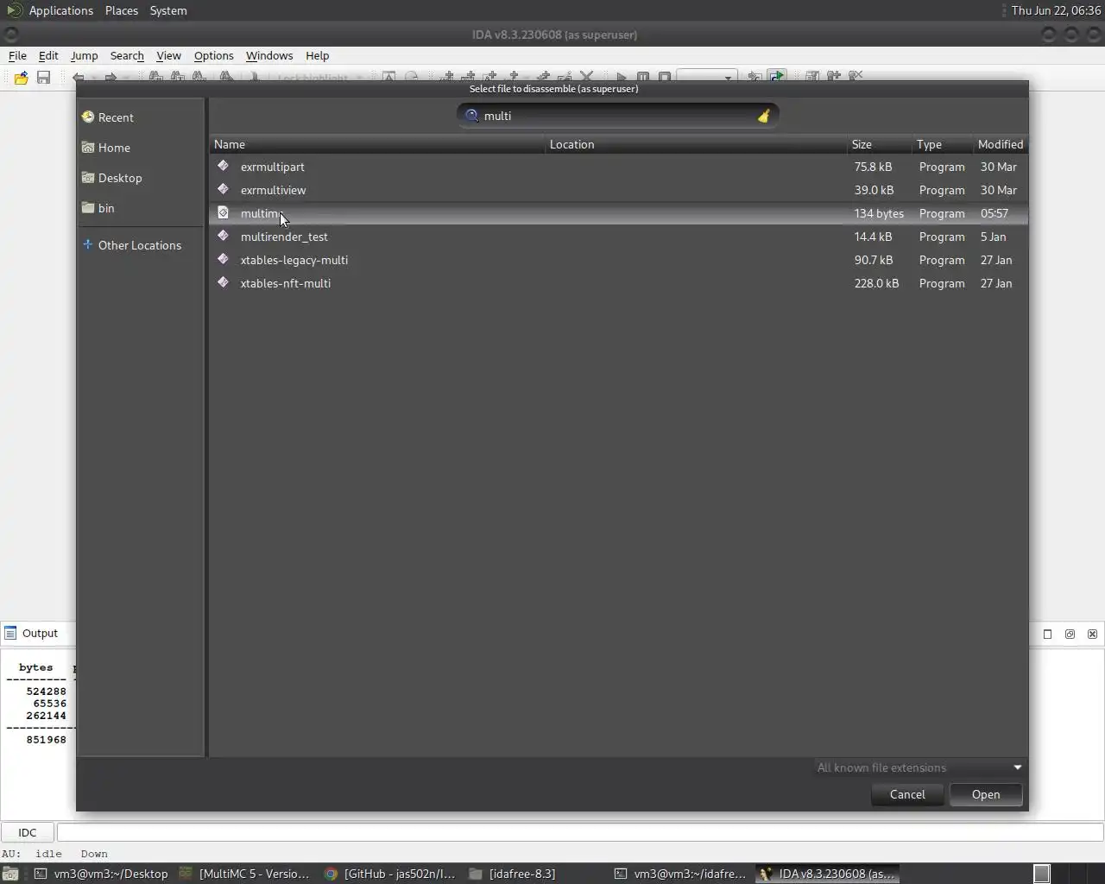Image resolution: width=1105 pixels, height=884 pixels.
Task: Click IDA v8.3.230608 taskbar button
Action: point(827,874)
